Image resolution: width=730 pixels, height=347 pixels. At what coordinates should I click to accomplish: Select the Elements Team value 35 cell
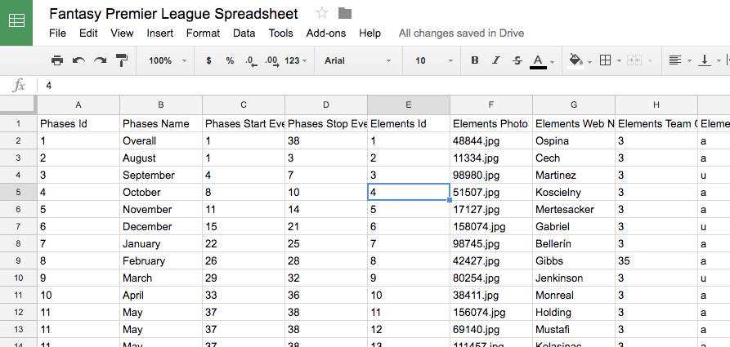tap(656, 261)
